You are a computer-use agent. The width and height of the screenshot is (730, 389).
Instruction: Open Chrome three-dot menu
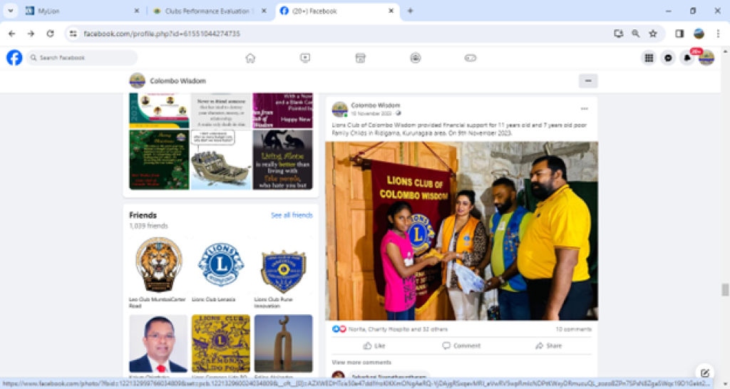pyautogui.click(x=718, y=33)
